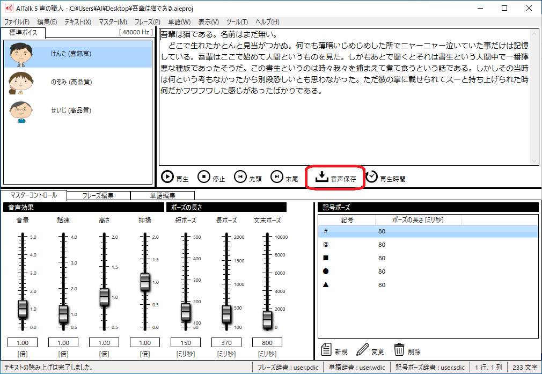Click the 変更 pencil icon
Screen dimensions: 542x374
coord(362,349)
